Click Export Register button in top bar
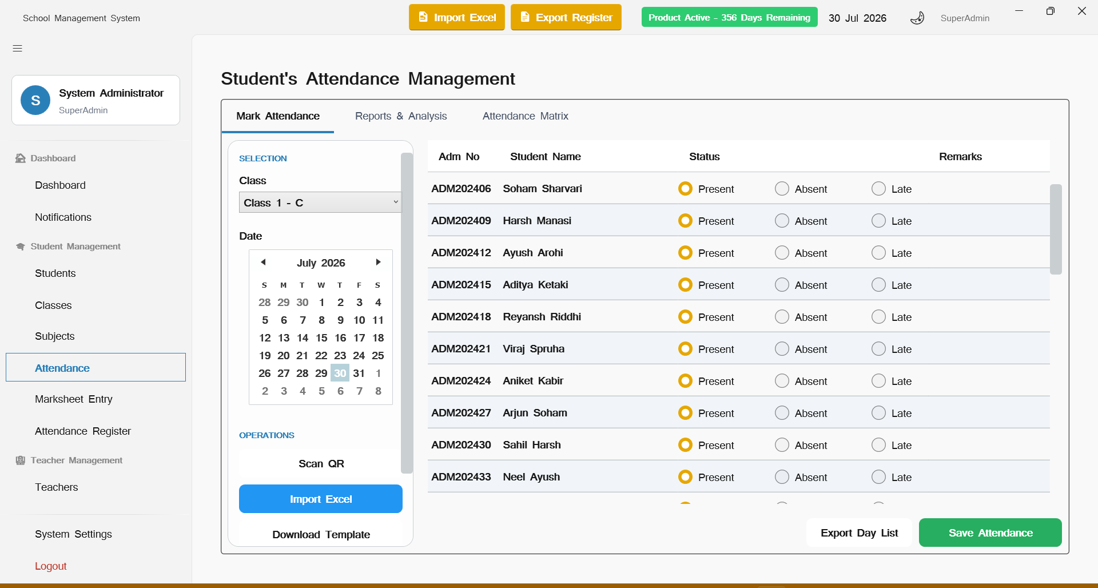Image resolution: width=1098 pixels, height=588 pixels. 566,17
